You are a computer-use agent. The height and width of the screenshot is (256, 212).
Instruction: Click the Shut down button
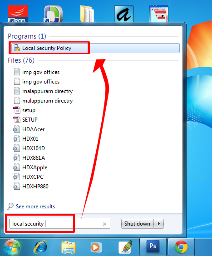[x=137, y=224]
